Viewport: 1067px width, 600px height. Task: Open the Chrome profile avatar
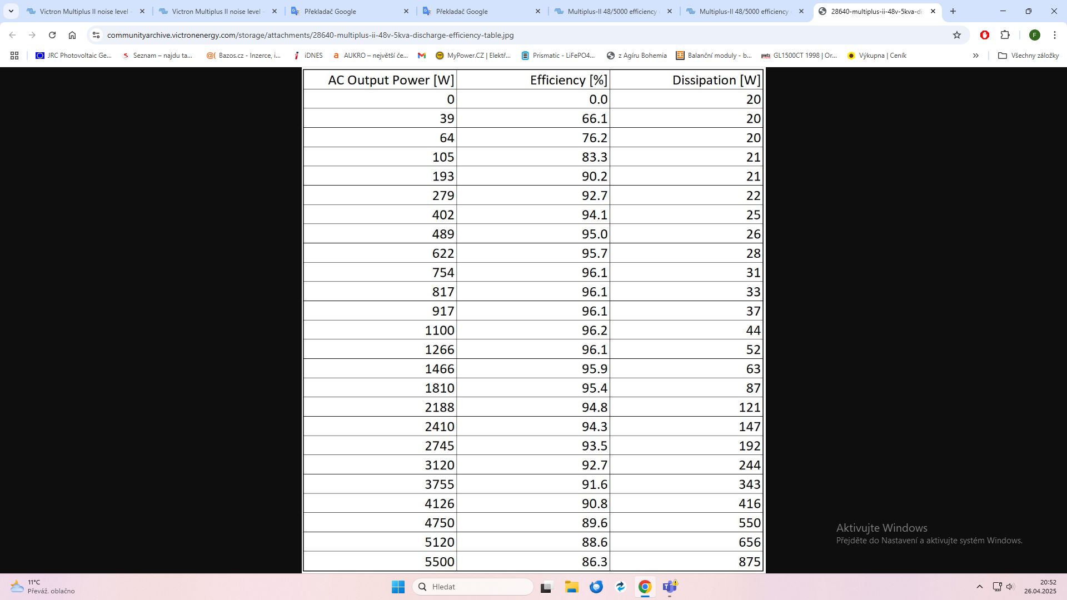point(1034,35)
